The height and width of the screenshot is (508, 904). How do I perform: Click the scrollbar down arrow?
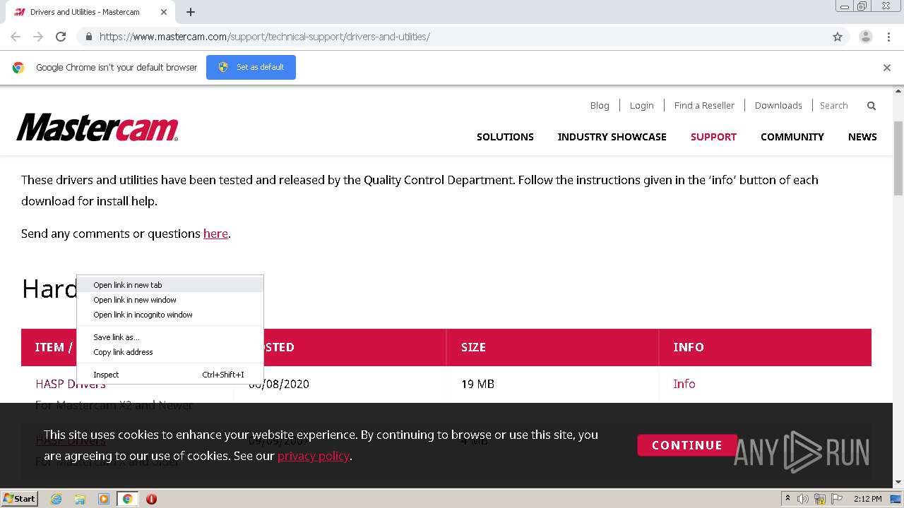(898, 483)
